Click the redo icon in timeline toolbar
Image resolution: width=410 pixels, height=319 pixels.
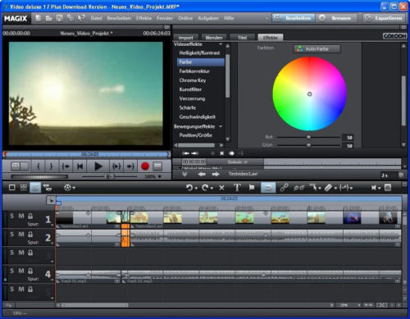205,188
